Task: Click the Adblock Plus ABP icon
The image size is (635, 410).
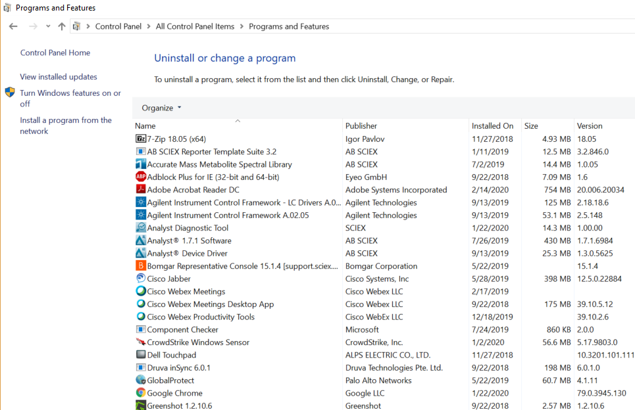Action: pos(141,177)
